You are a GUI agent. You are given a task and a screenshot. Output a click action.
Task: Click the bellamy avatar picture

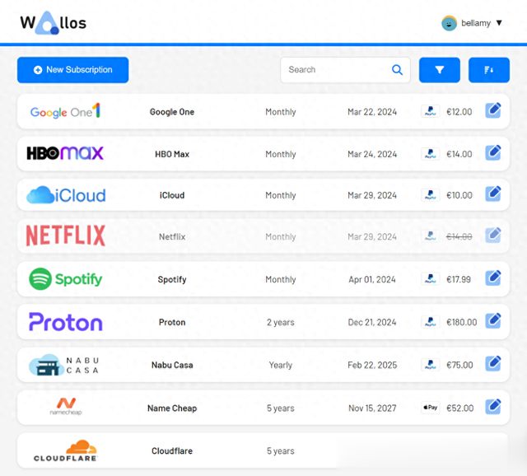[449, 23]
